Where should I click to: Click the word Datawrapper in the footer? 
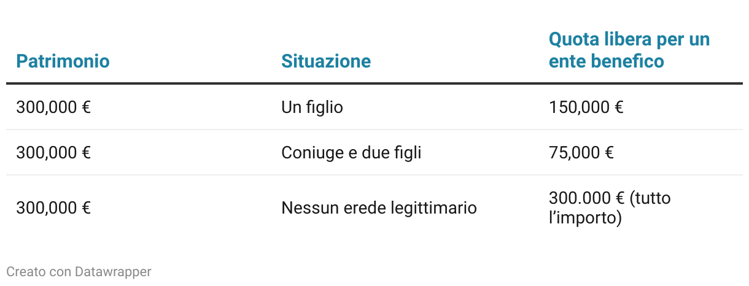click(x=113, y=271)
